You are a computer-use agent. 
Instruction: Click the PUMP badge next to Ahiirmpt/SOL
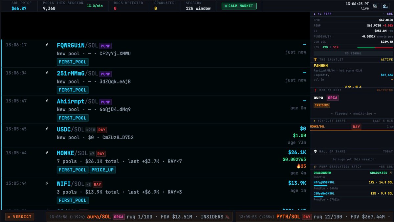pyautogui.click(x=106, y=102)
